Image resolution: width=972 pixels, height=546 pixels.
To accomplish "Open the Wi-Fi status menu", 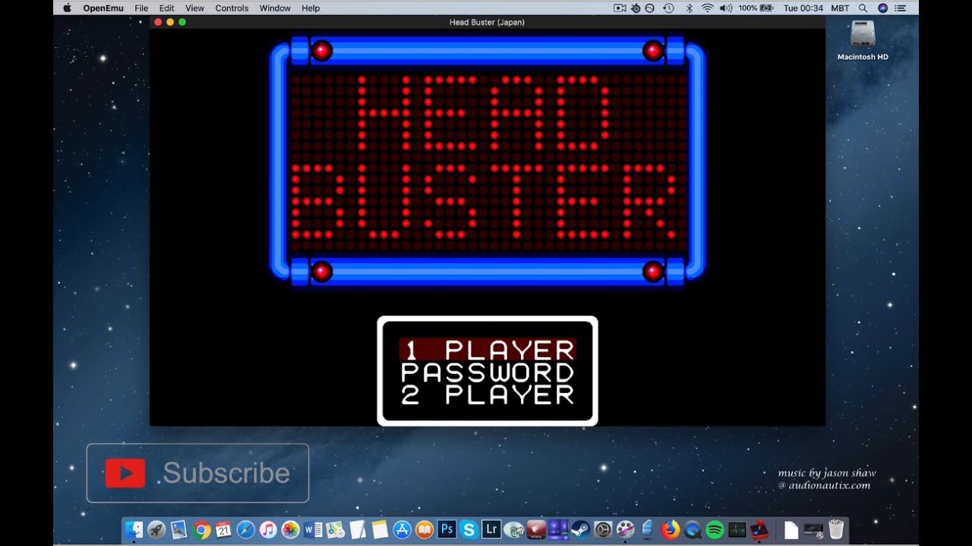I will point(708,8).
